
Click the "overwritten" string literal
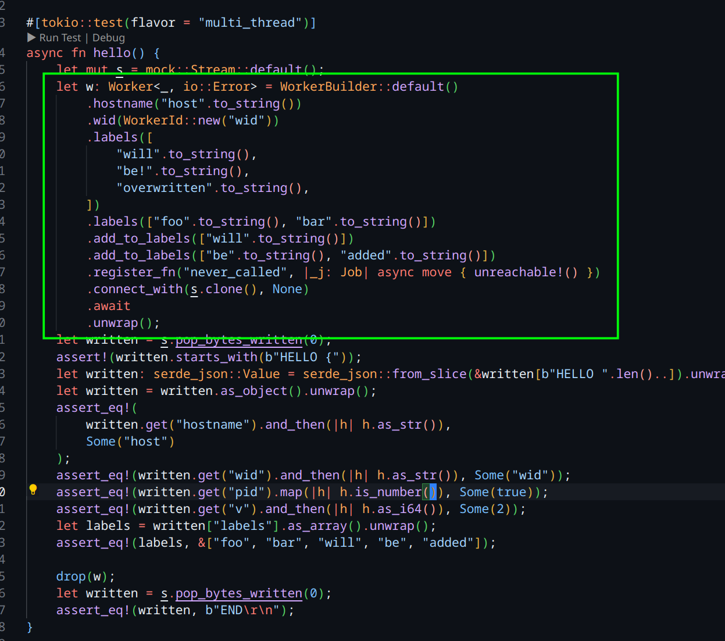[x=165, y=188]
